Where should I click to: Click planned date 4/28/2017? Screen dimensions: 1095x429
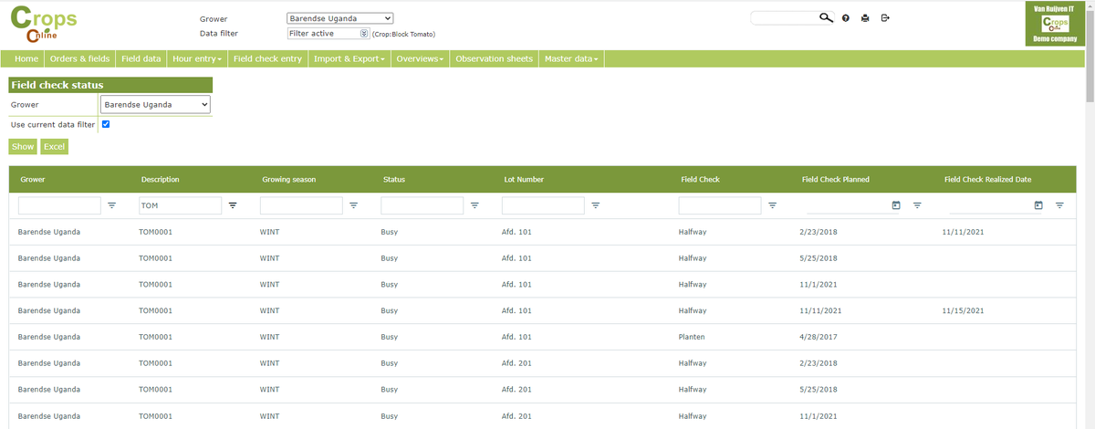819,337
